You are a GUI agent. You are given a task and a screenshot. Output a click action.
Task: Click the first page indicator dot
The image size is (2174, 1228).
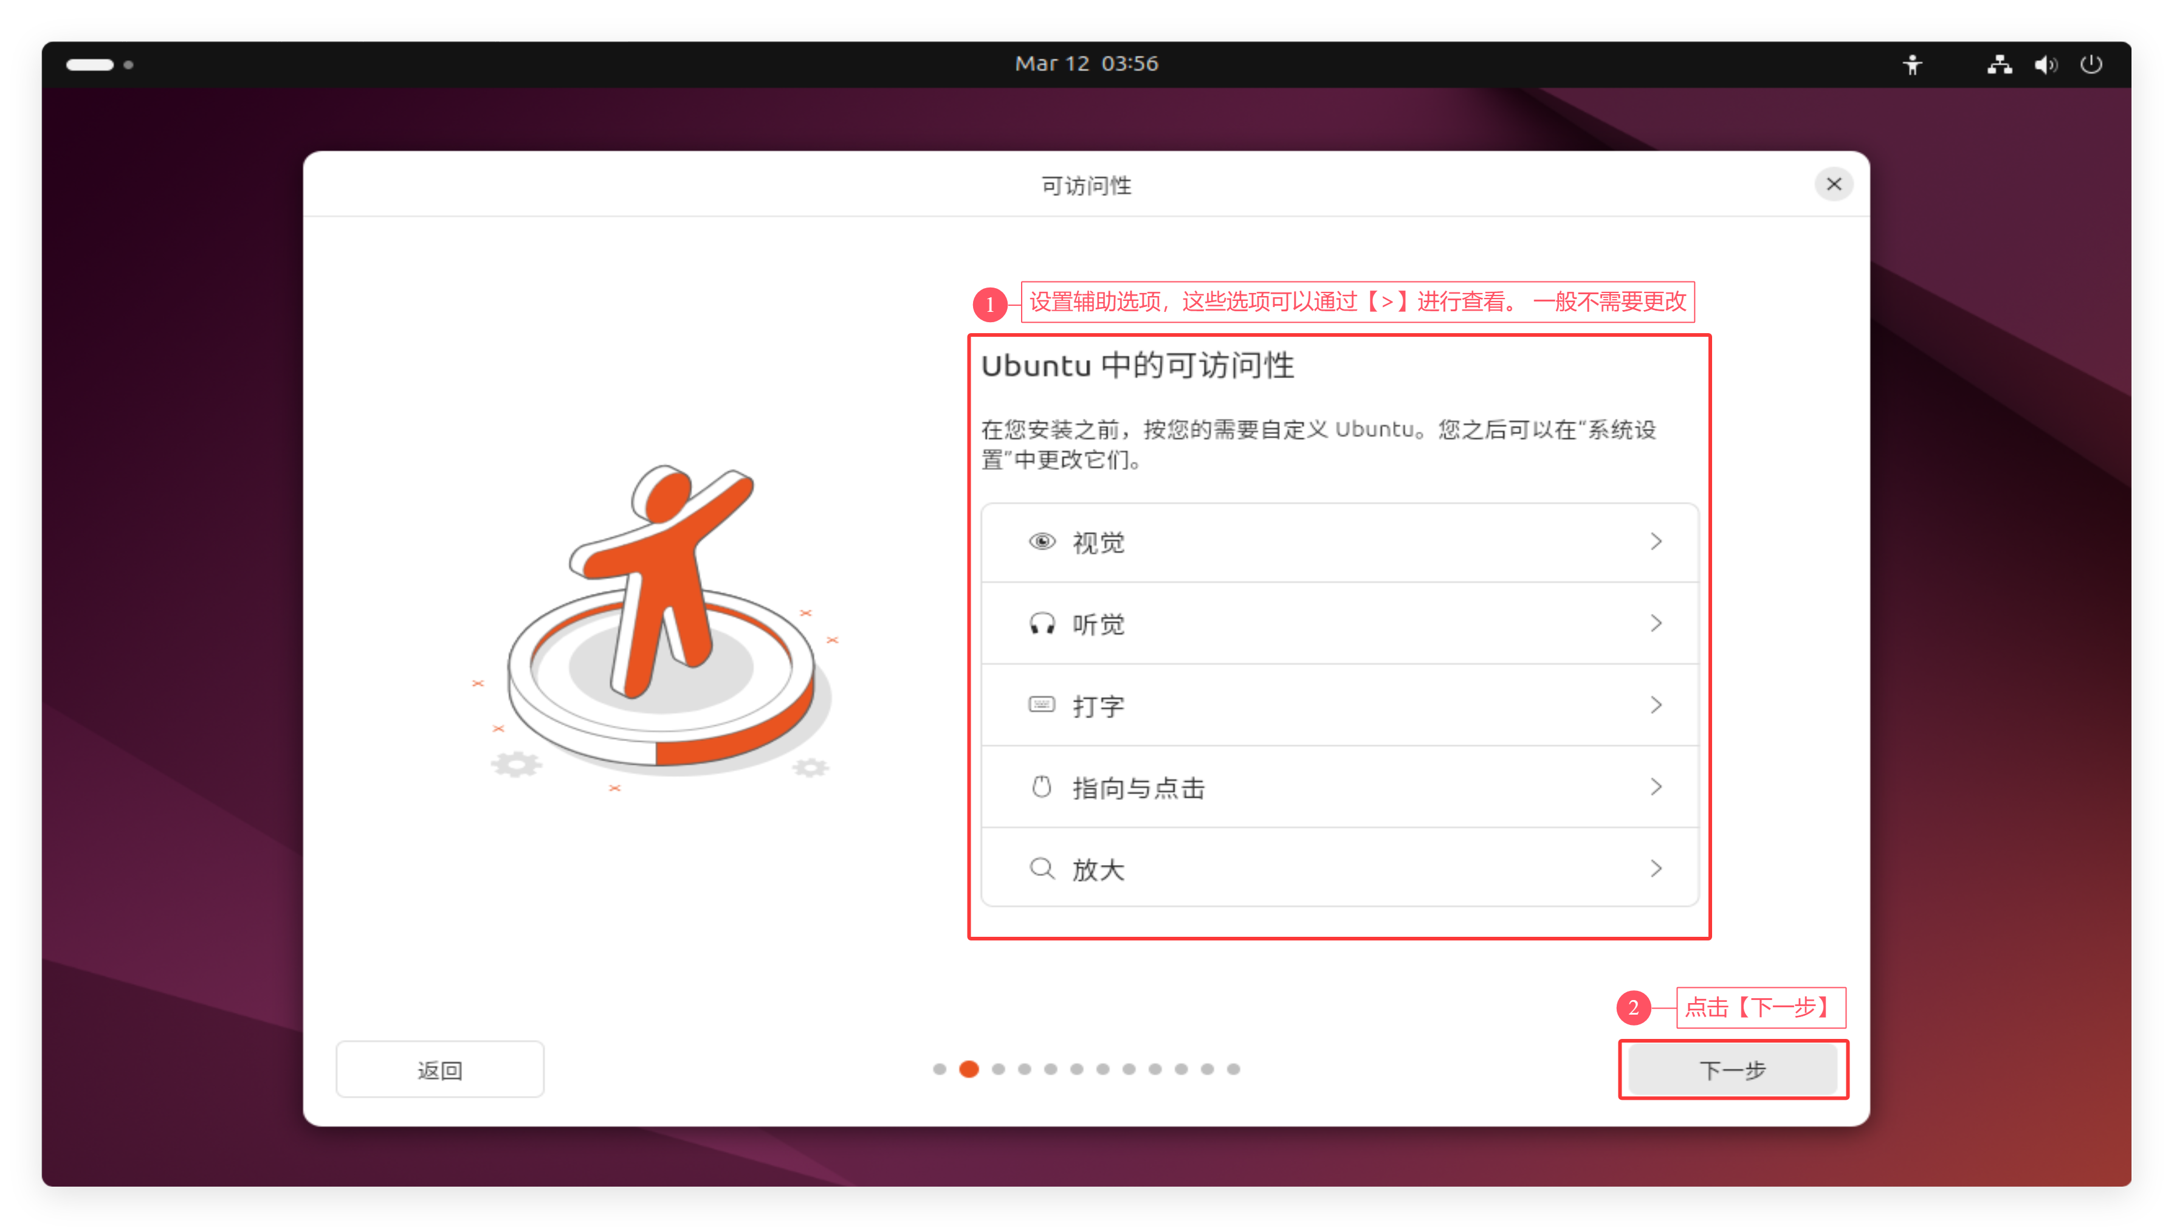939,1069
